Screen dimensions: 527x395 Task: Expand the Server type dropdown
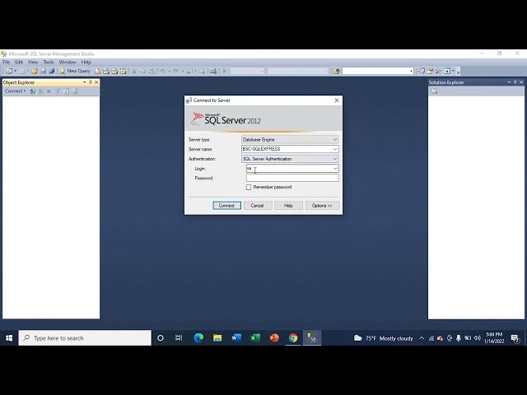point(335,140)
